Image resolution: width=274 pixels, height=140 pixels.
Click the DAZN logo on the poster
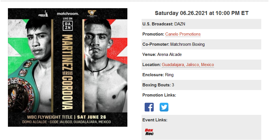coord(68,25)
